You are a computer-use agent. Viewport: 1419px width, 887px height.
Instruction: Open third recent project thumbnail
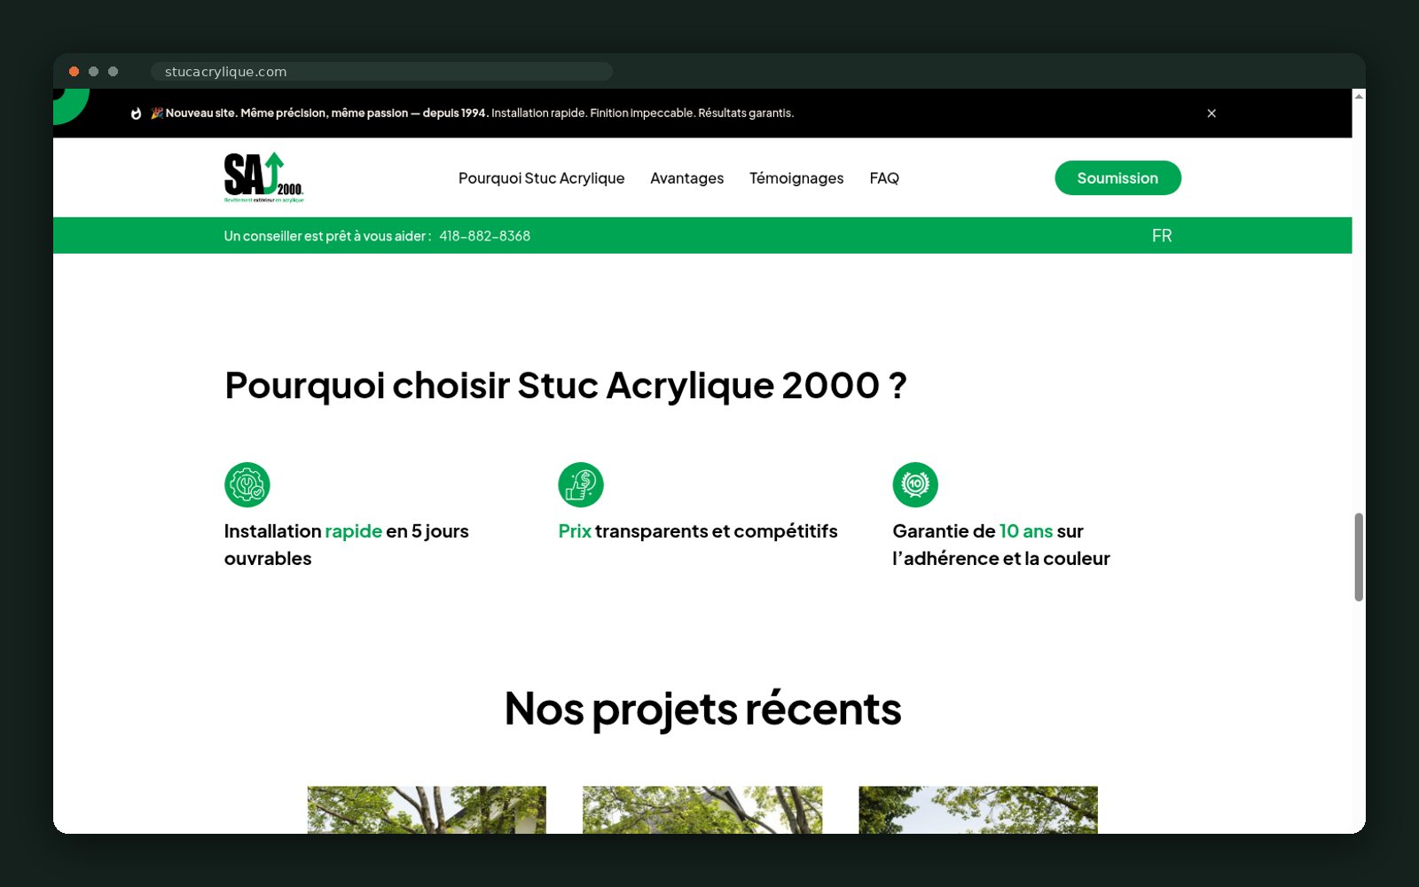point(978,810)
